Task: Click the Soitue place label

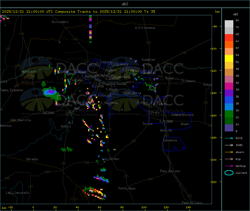Action: point(147,124)
